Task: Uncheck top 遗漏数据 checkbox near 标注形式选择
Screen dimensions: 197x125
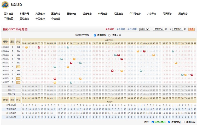Action: pyautogui.click(x=95, y=35)
